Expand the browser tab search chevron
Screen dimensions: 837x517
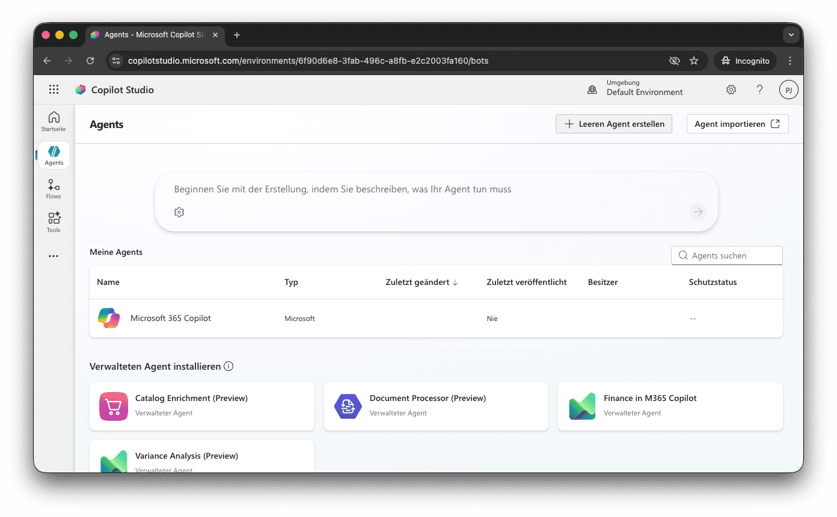791,35
